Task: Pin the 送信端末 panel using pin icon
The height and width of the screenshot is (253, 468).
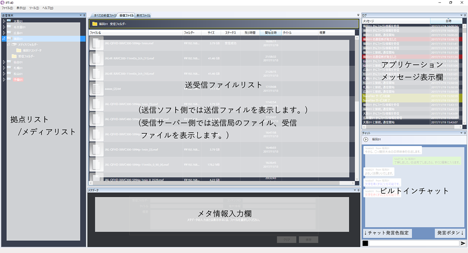Action: tap(84, 15)
